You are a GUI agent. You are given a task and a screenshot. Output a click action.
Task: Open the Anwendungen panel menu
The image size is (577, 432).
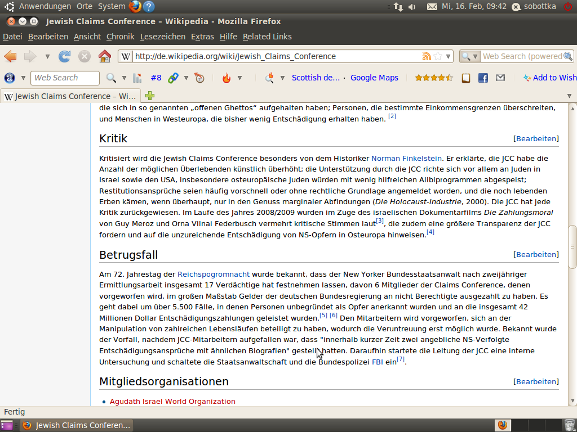[x=45, y=6]
